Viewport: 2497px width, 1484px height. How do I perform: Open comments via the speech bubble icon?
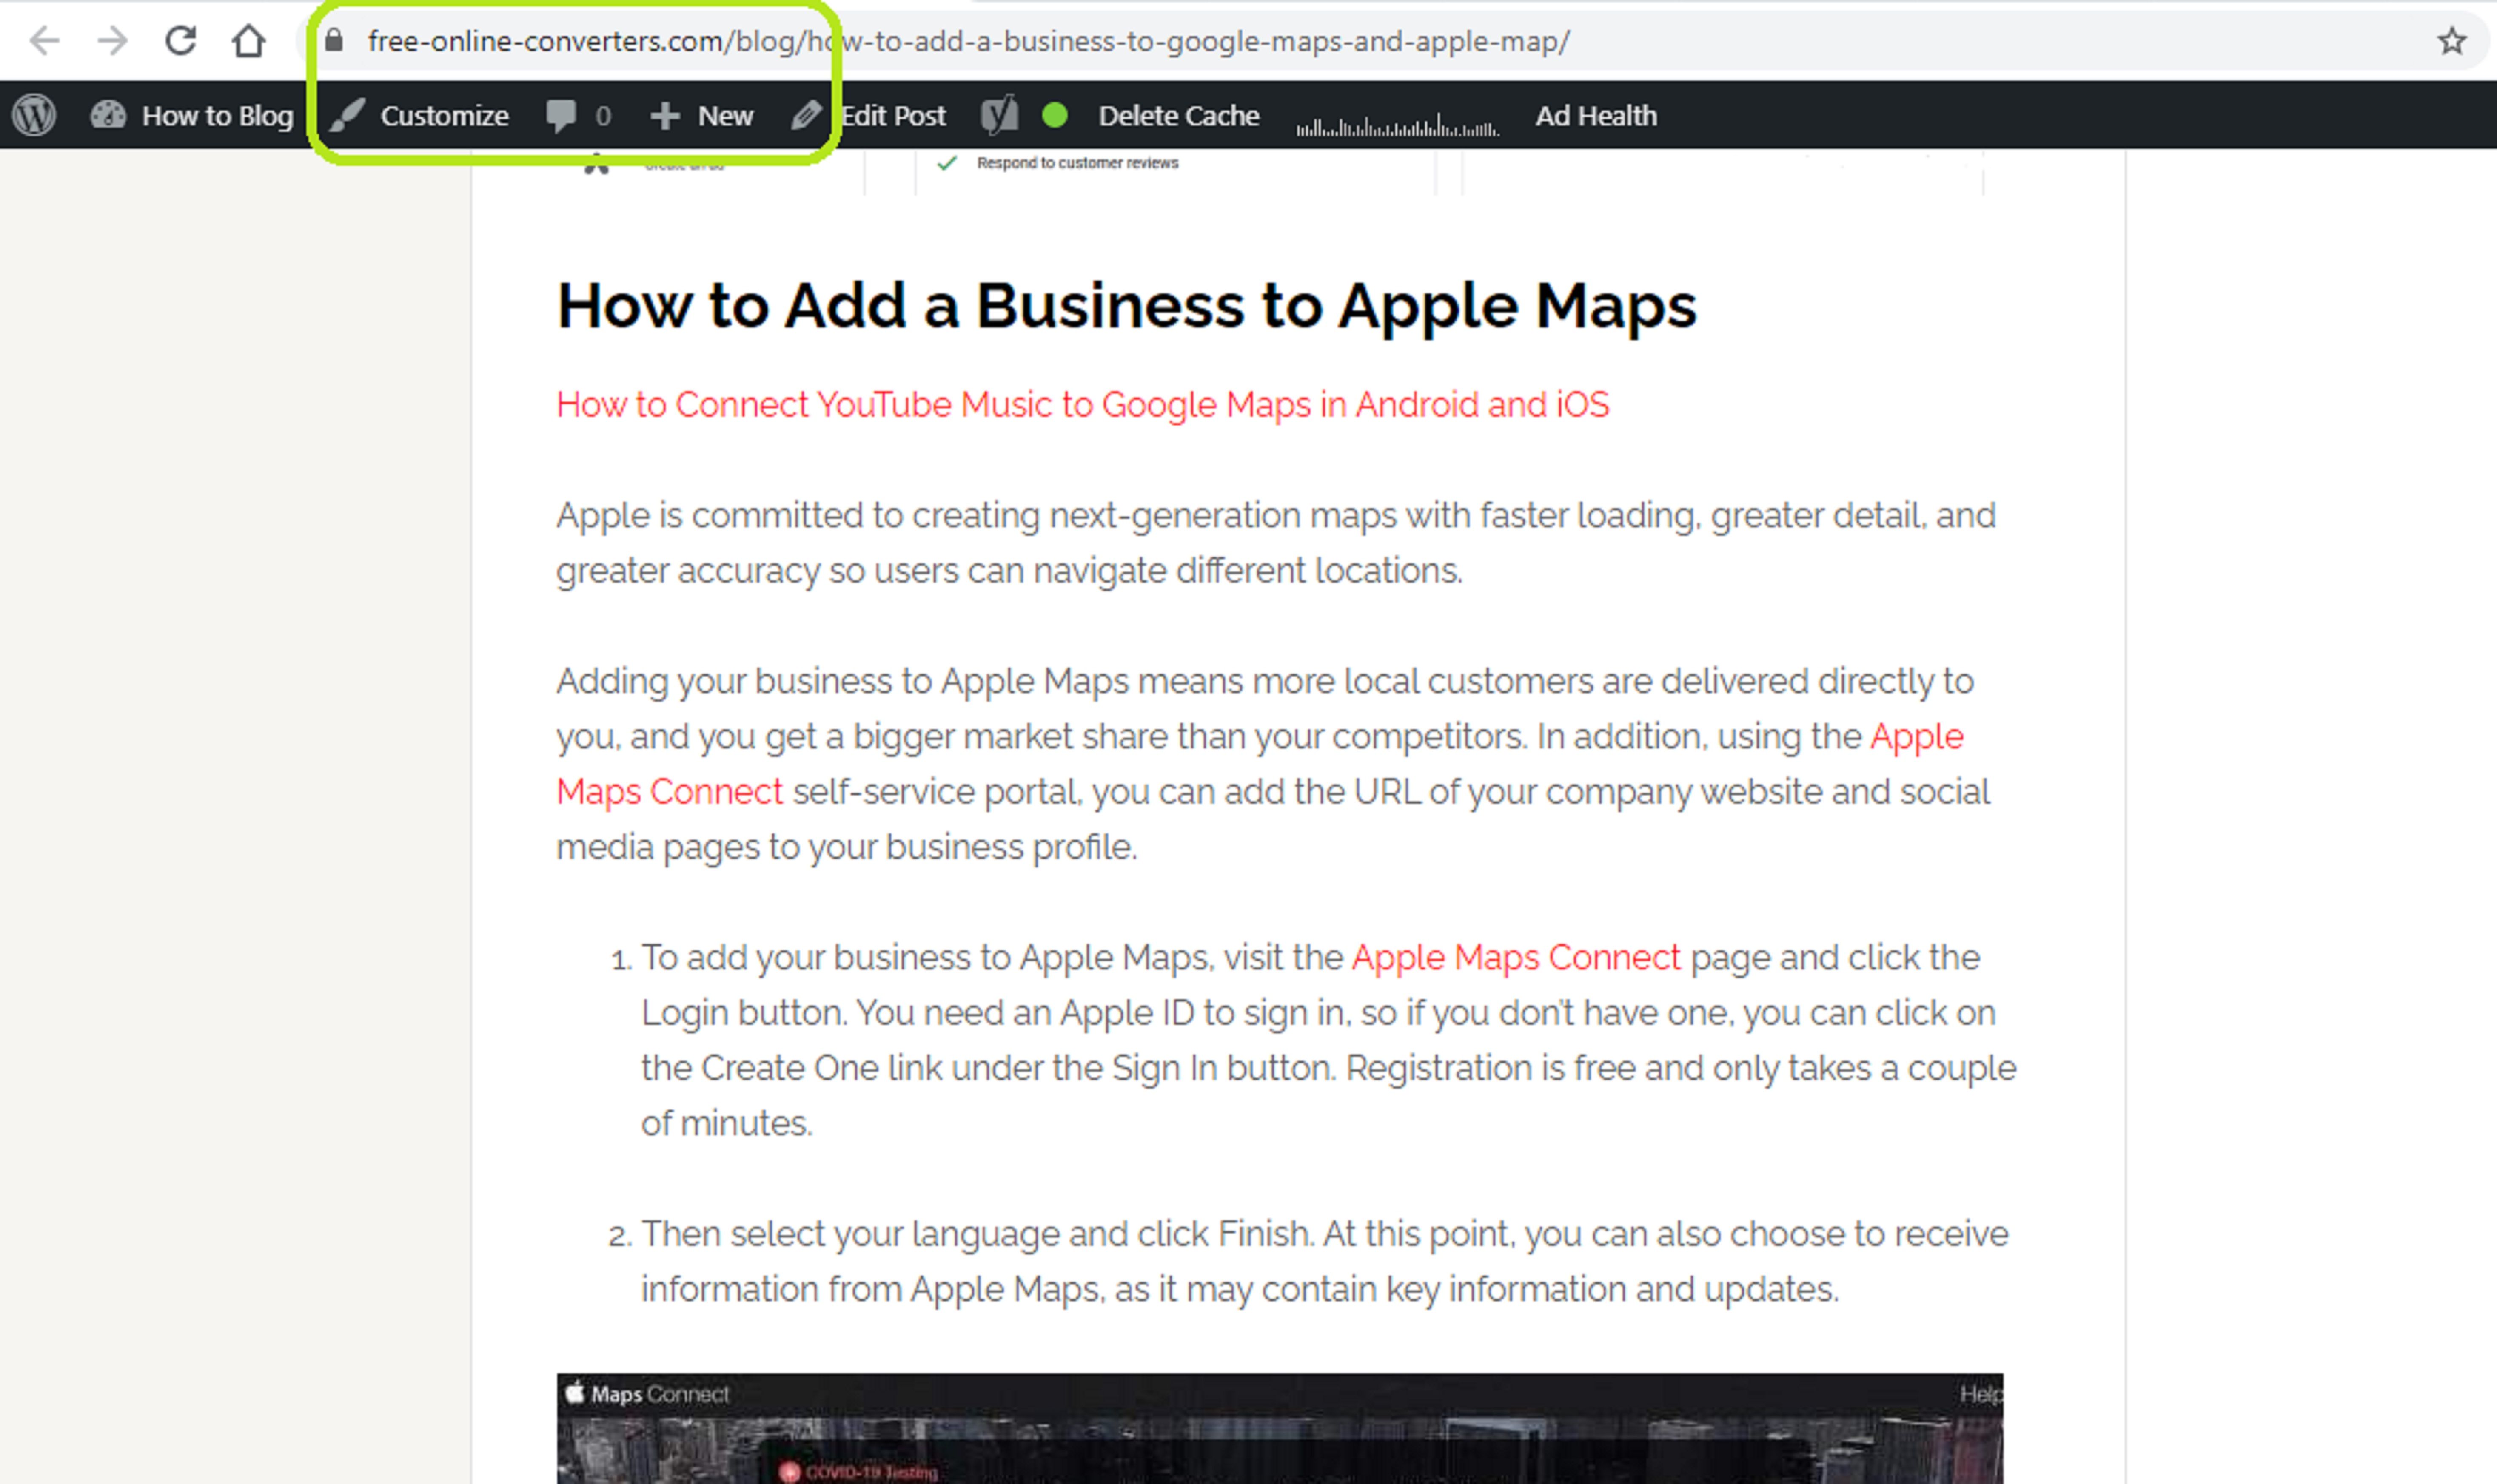click(x=561, y=116)
